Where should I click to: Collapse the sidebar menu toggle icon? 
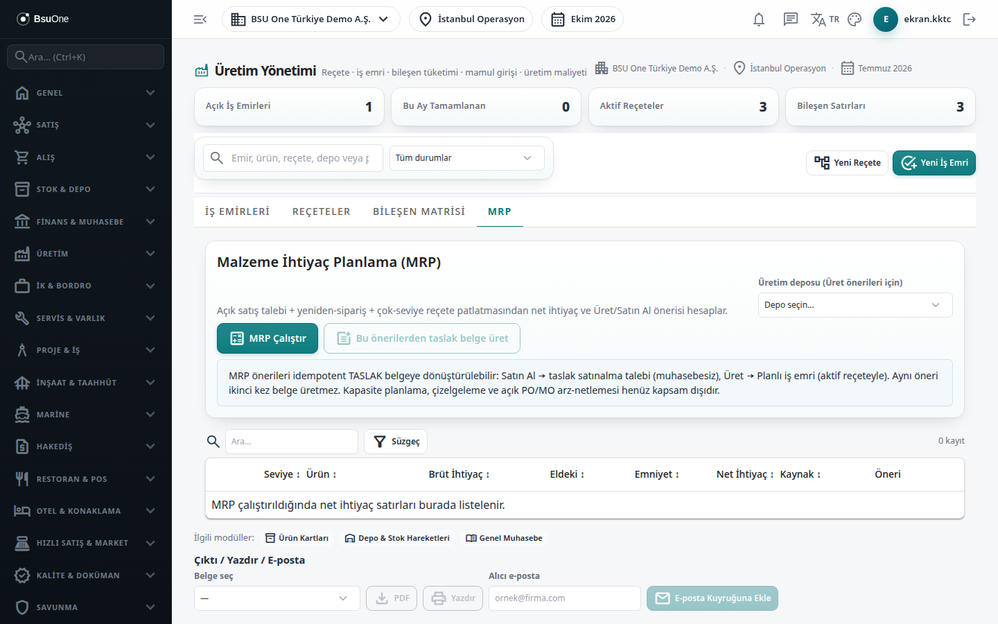coord(200,19)
